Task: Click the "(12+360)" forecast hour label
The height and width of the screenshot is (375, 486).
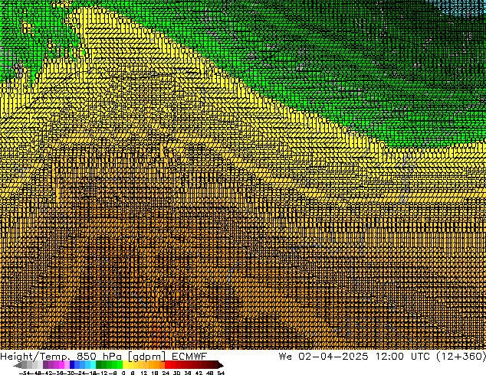Action: [x=457, y=356]
